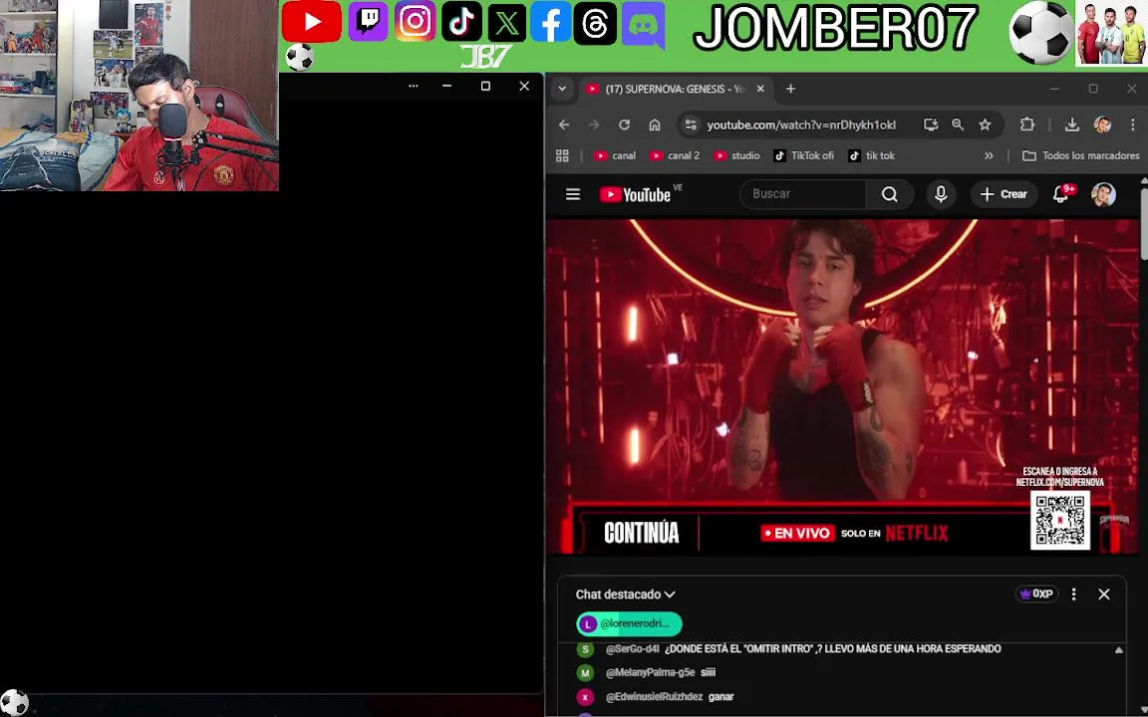
Task: Click the green 'S' chat avatar
Action: 585,649
